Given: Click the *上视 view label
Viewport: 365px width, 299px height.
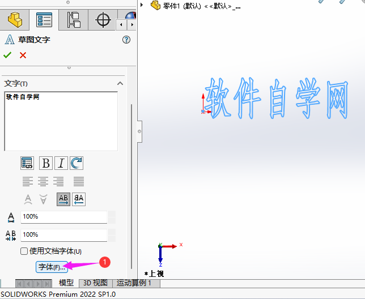Looking at the screenshot, I should pos(154,274).
